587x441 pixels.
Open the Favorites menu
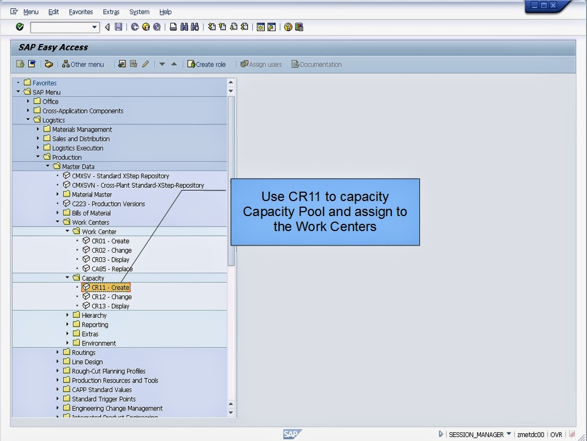pyautogui.click(x=80, y=12)
